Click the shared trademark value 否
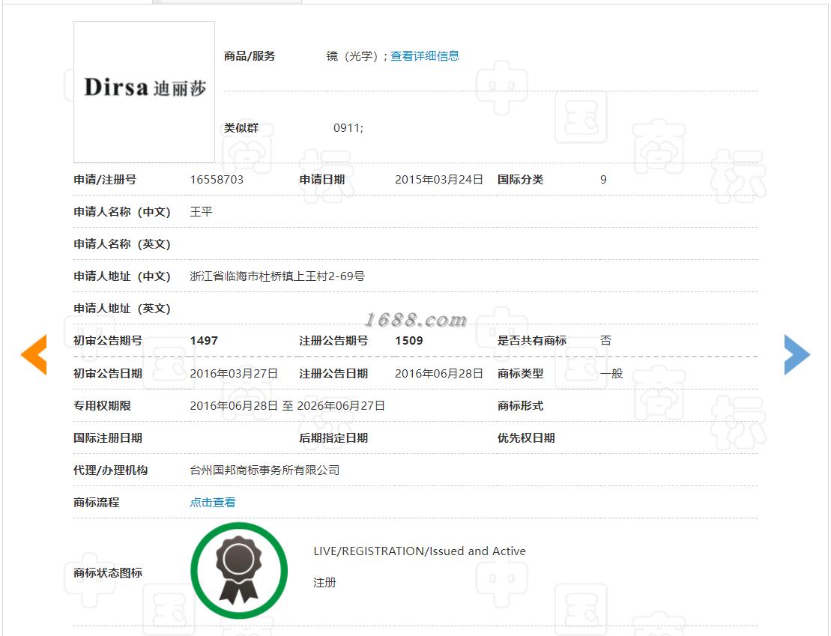 [605, 341]
